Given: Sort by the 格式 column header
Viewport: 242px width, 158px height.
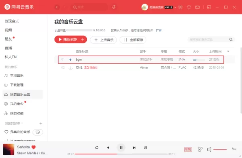Looking at the screenshot, I should coord(181,51).
